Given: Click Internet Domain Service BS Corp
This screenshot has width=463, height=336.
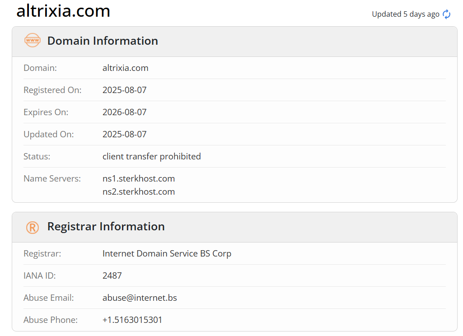Looking at the screenshot, I should pos(167,254).
